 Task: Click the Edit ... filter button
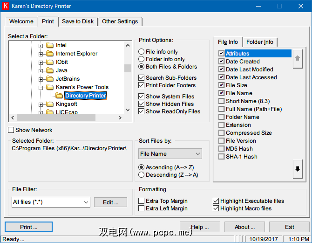pos(111,202)
